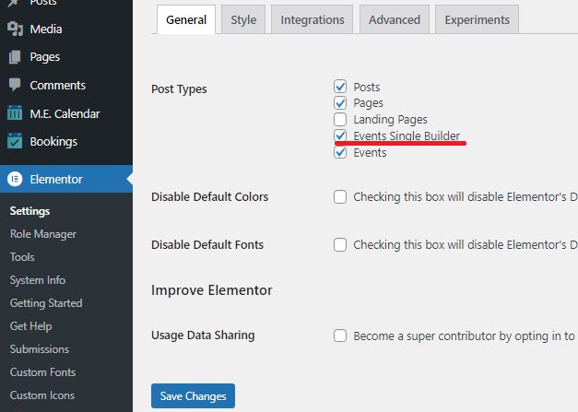This screenshot has width=578, height=412.
Task: Enable the Landing Pages checkbox
Action: click(x=341, y=120)
